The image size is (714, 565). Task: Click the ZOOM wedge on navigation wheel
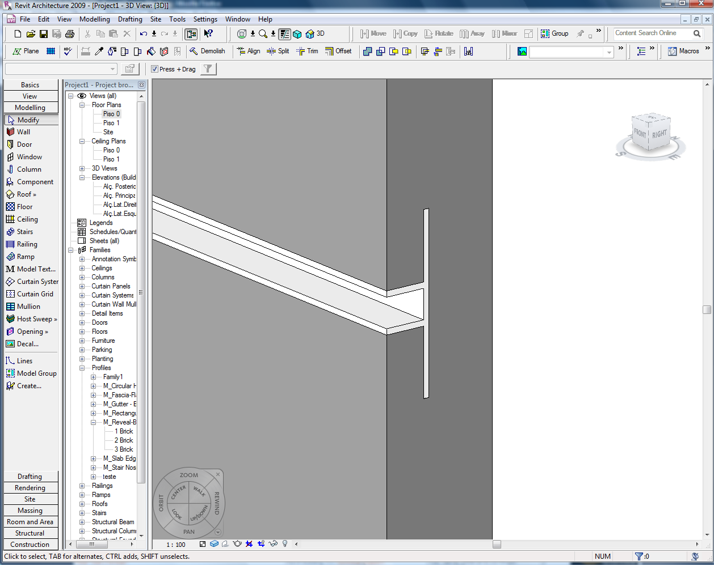pyautogui.click(x=189, y=475)
